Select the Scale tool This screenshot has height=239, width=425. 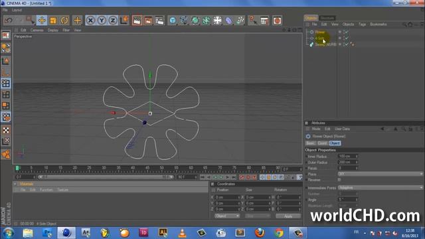pos(53,21)
